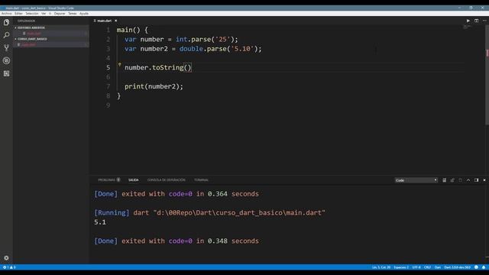Switch to the Salida panel tab
This screenshot has height=275, width=489.
point(134,180)
